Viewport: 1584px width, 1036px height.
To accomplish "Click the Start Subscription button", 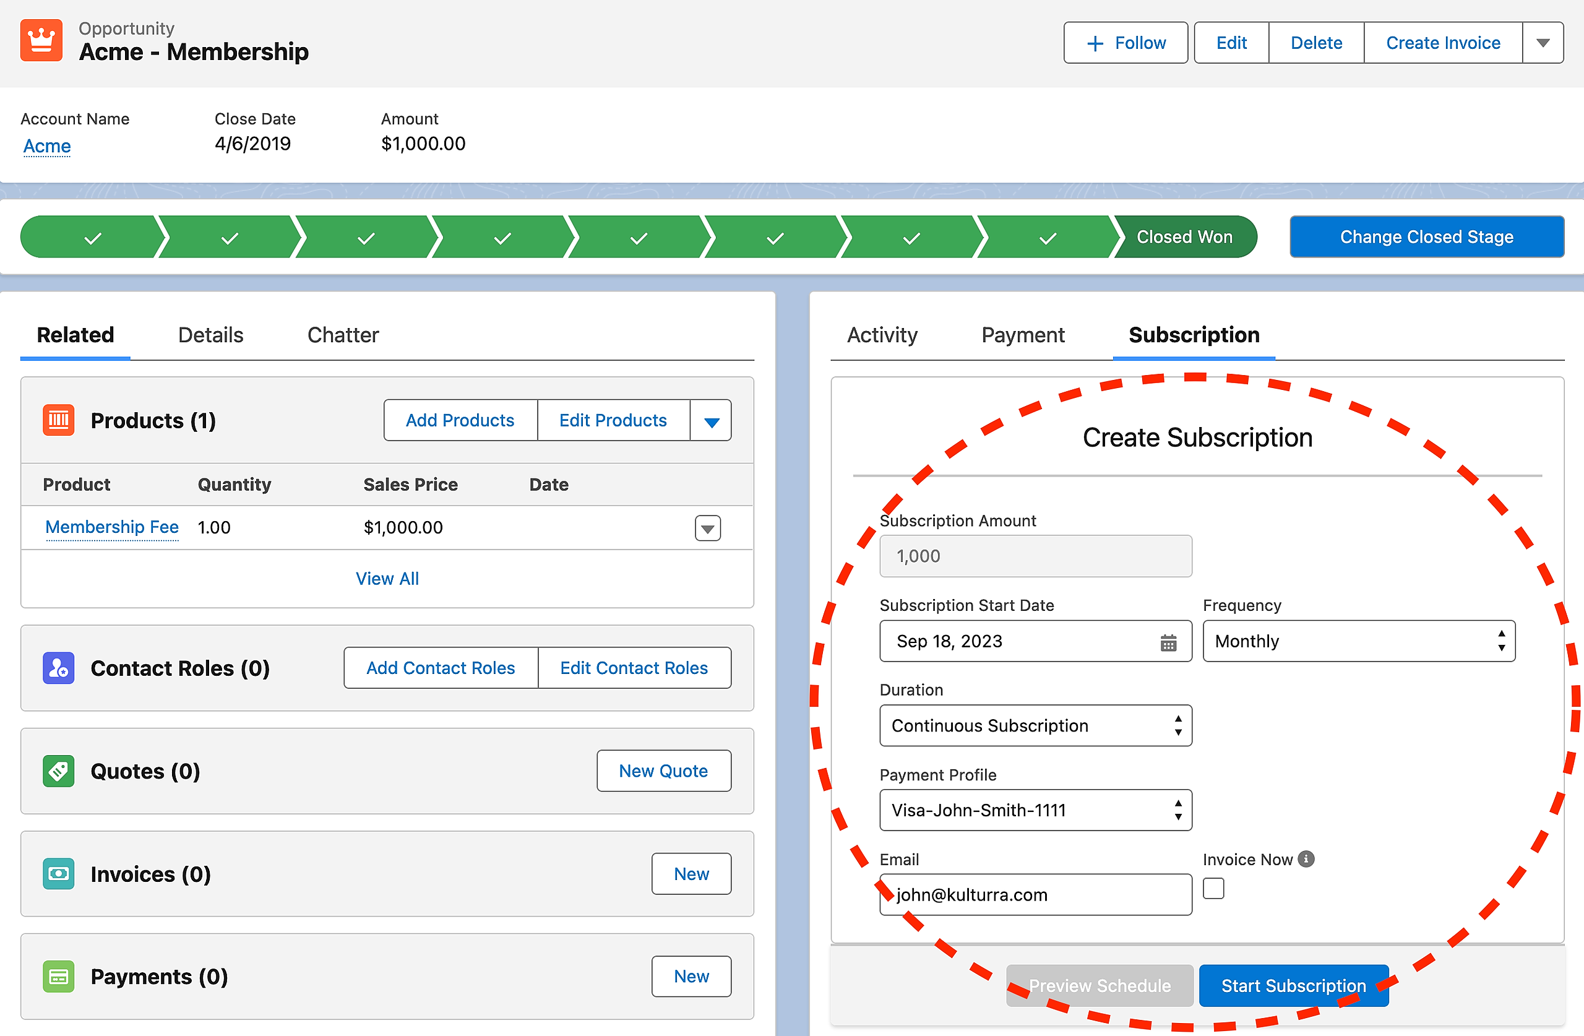I will coord(1293,985).
